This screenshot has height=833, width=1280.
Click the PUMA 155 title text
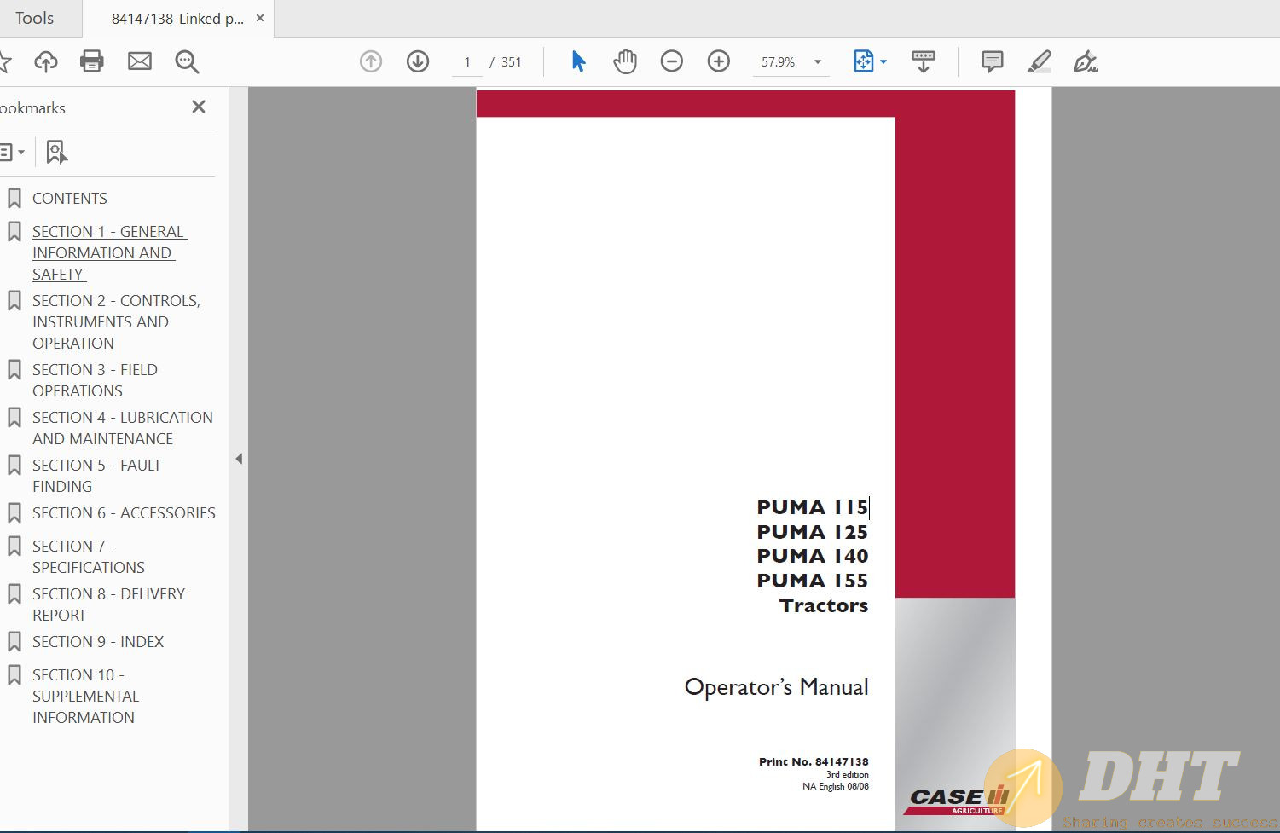(812, 581)
